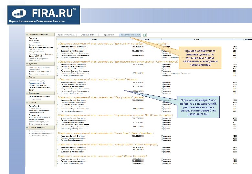Screen dimensions: 252x174
Task: Open the Сравнение tab
Action: (109, 35)
